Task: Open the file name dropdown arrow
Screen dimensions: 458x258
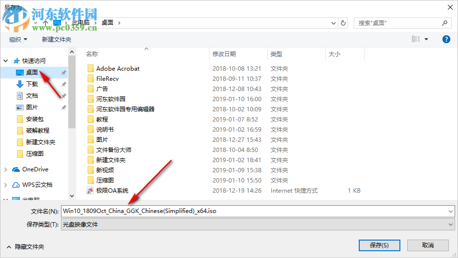Action: [x=450, y=211]
